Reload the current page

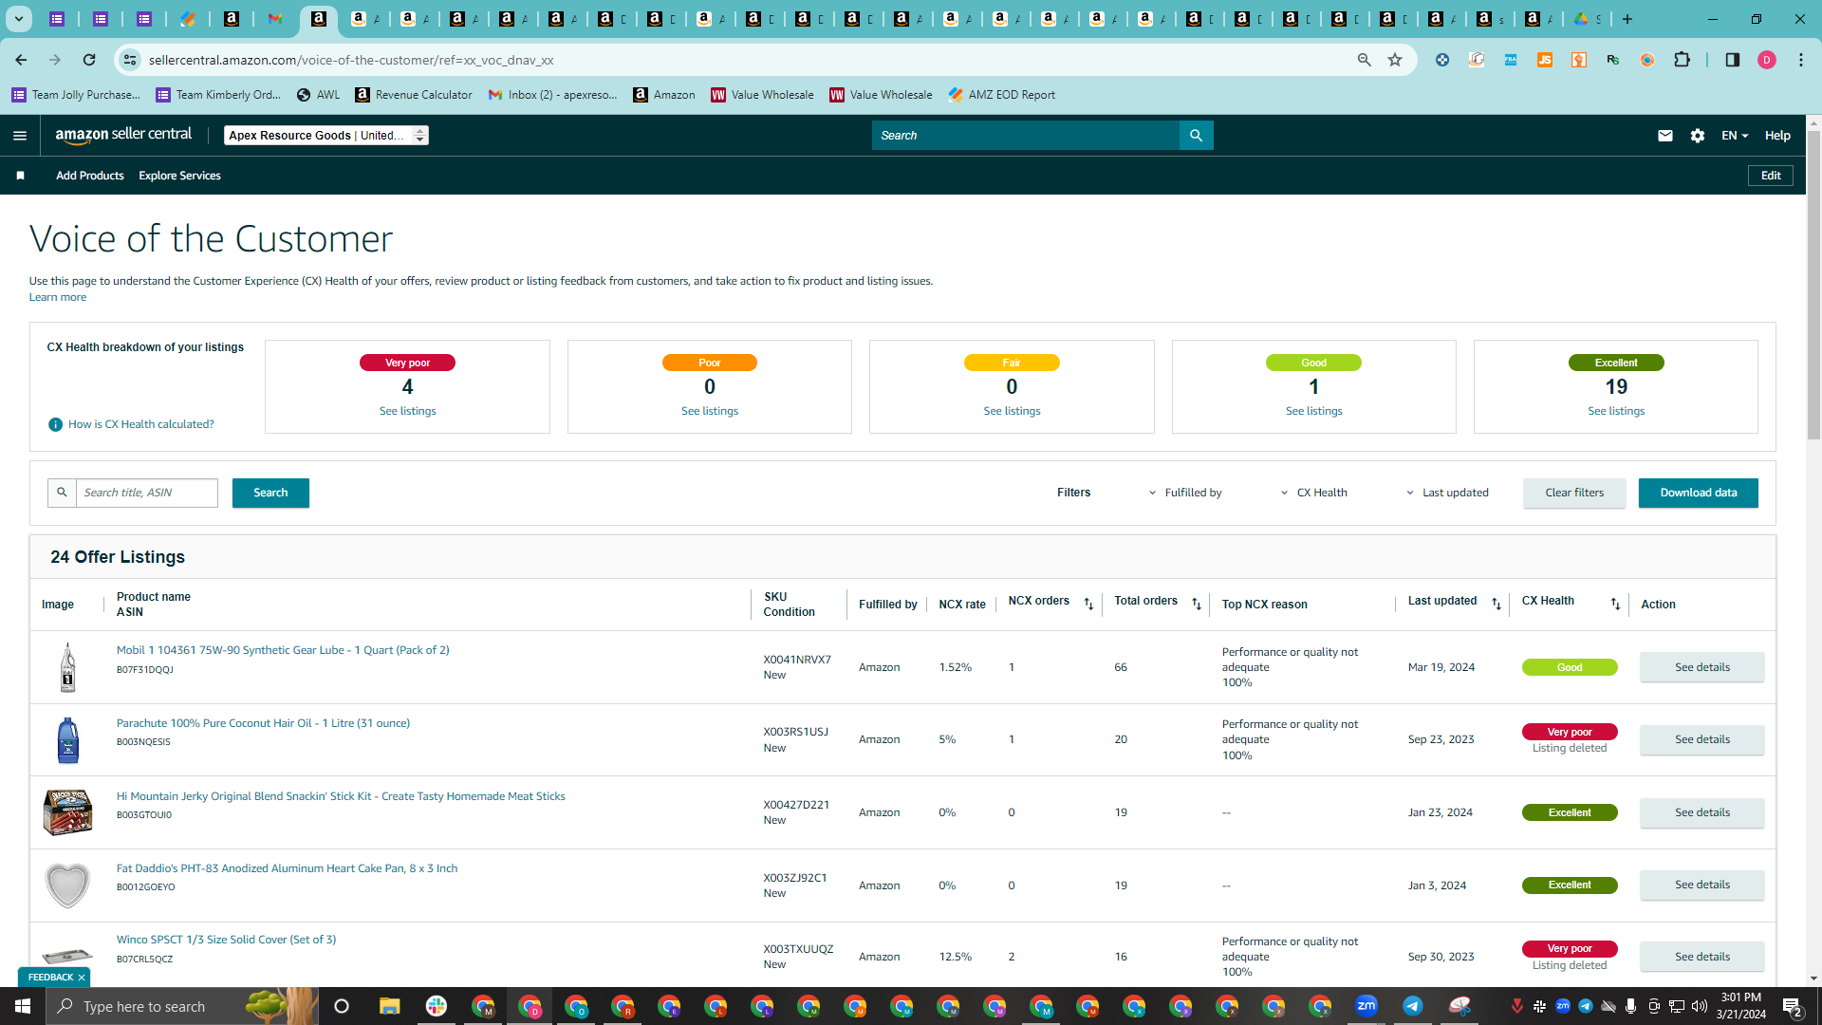pyautogui.click(x=89, y=60)
